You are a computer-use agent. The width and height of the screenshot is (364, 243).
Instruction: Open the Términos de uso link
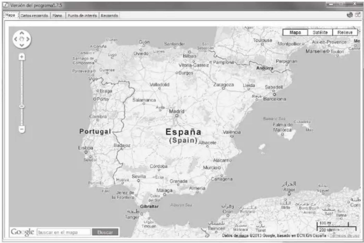point(344,235)
